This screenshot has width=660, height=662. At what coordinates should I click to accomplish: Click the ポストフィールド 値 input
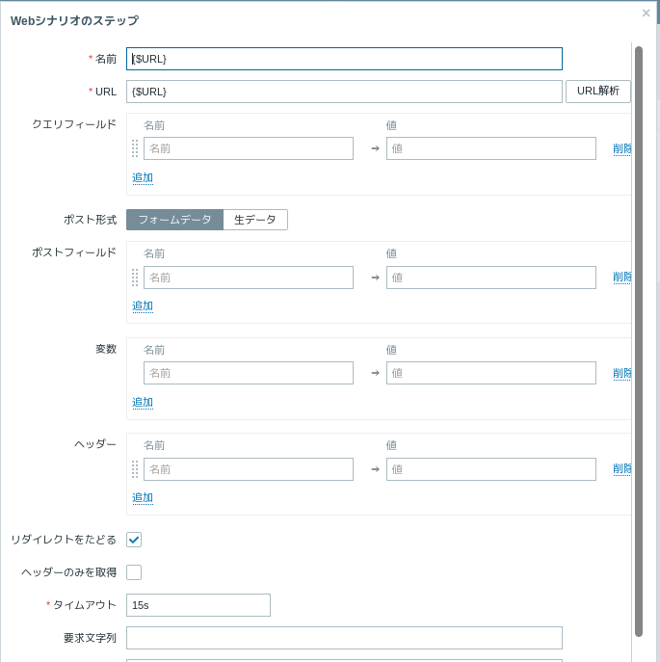(x=491, y=278)
